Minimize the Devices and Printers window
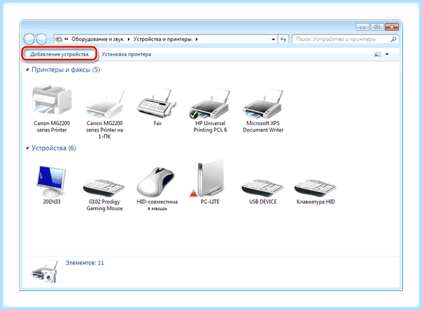This screenshot has height=310, width=422. point(362,27)
